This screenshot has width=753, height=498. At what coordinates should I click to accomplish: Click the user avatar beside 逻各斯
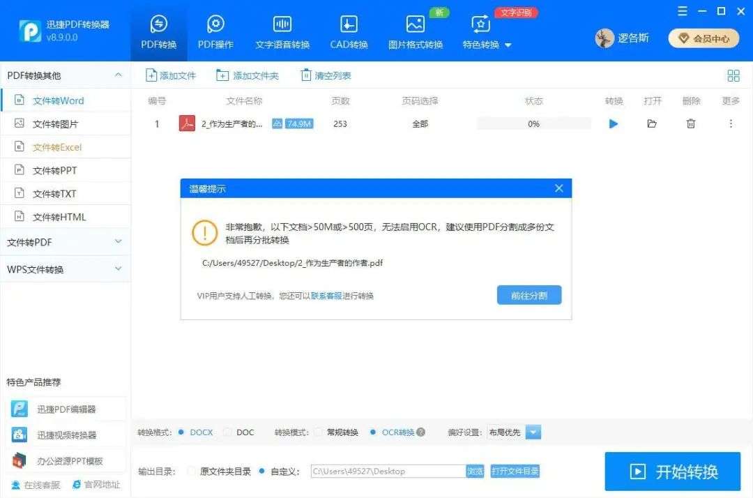604,38
